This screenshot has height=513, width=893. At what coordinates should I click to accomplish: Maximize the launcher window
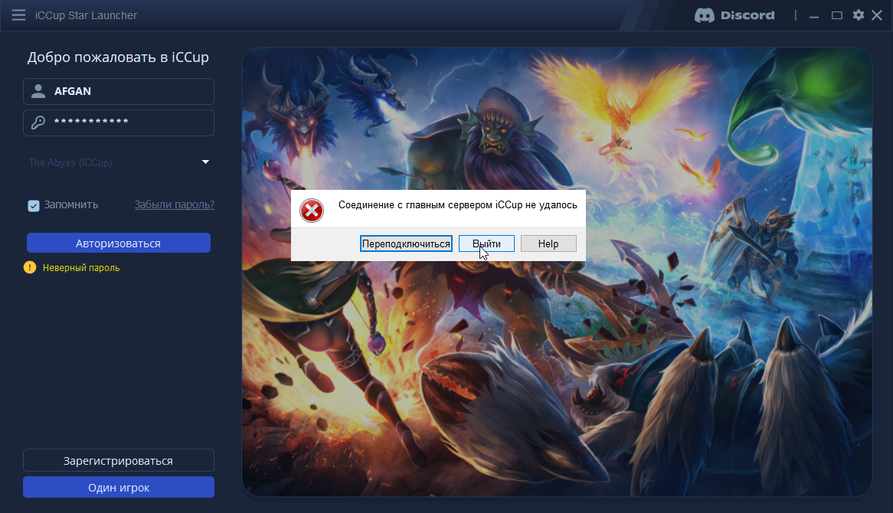tap(836, 15)
